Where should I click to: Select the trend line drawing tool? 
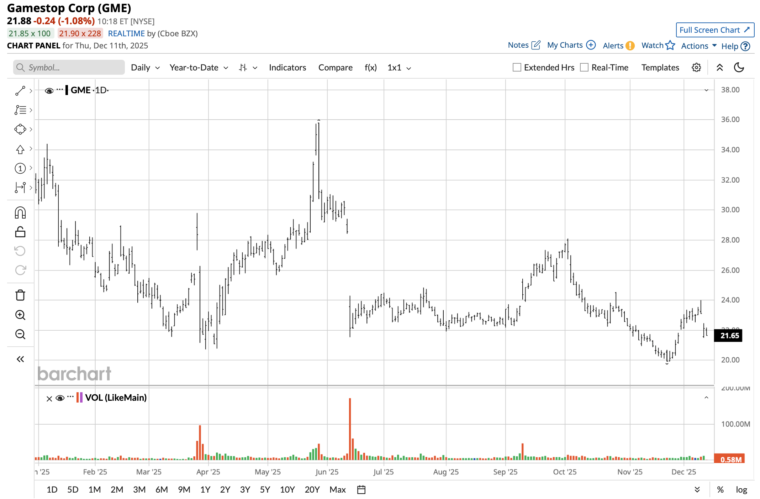tap(20, 91)
